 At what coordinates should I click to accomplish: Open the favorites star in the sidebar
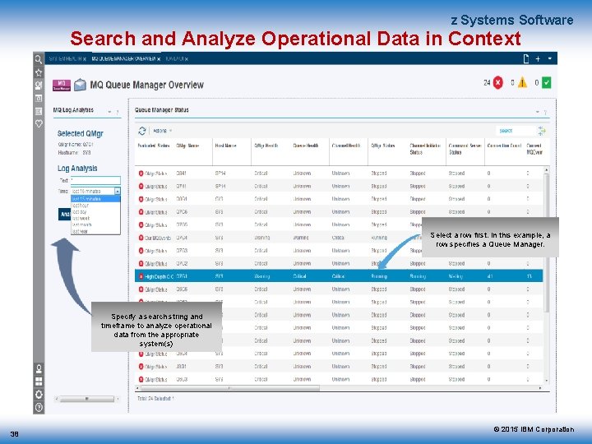(39, 72)
